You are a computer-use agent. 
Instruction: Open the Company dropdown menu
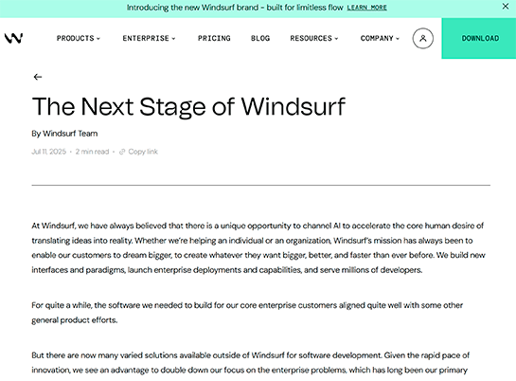tap(380, 38)
